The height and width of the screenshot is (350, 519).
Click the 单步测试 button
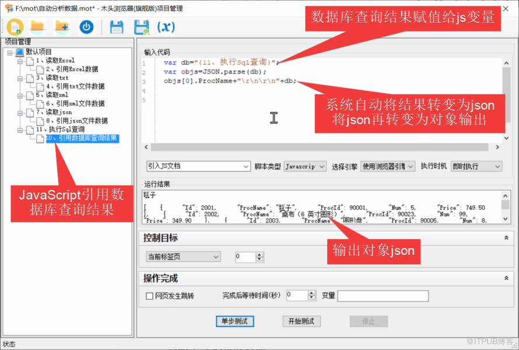(234, 321)
